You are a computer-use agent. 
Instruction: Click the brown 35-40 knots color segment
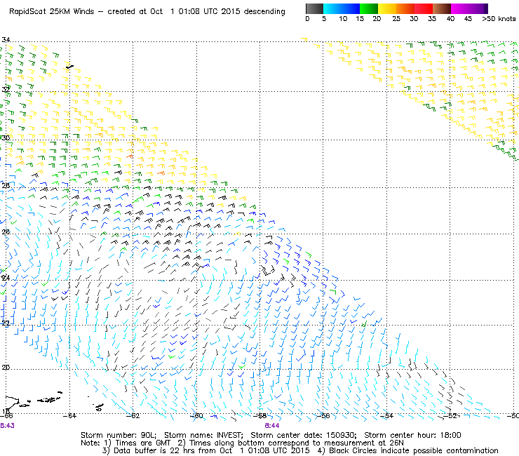point(442,8)
